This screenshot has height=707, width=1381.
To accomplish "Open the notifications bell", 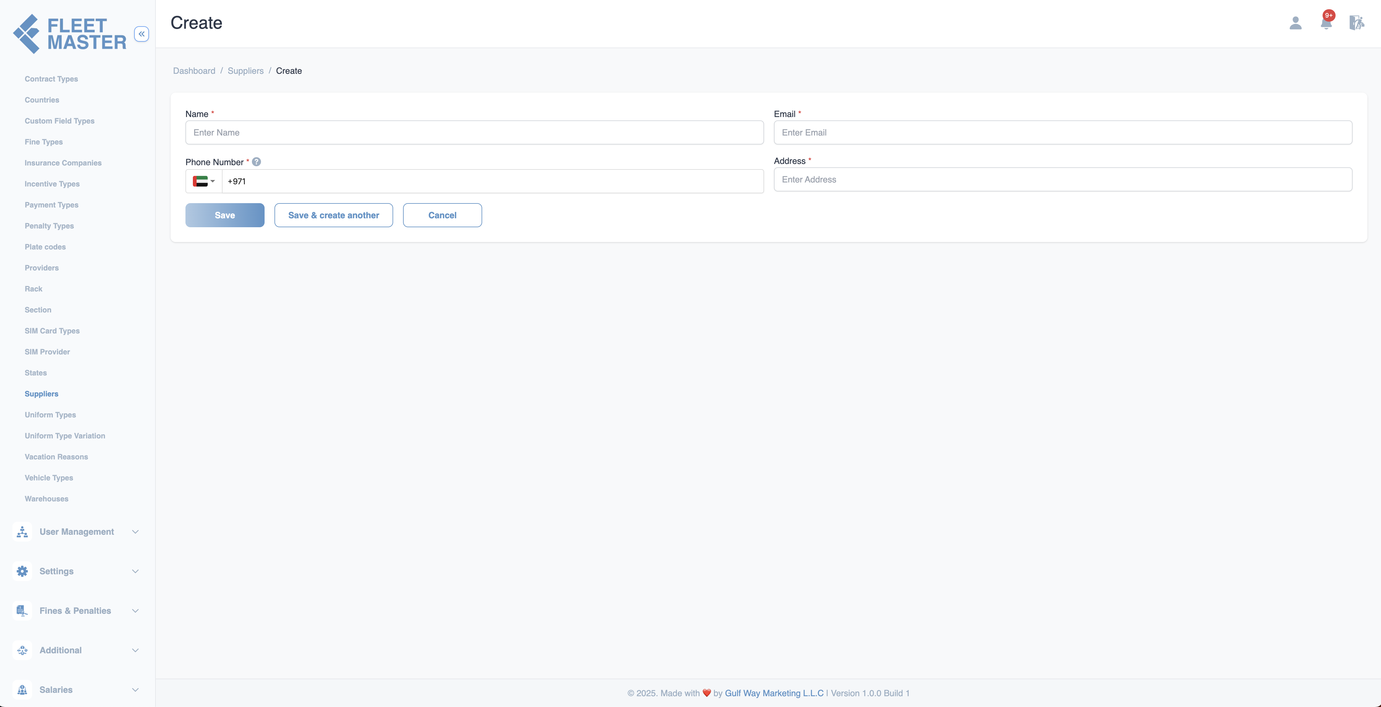I will pos(1326,23).
